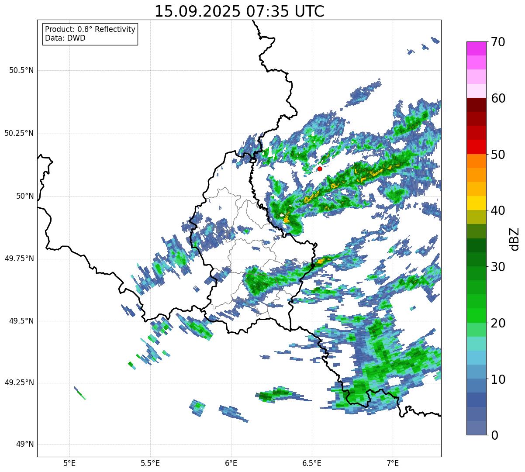Click the 49.75°N latitude label

click(19, 258)
